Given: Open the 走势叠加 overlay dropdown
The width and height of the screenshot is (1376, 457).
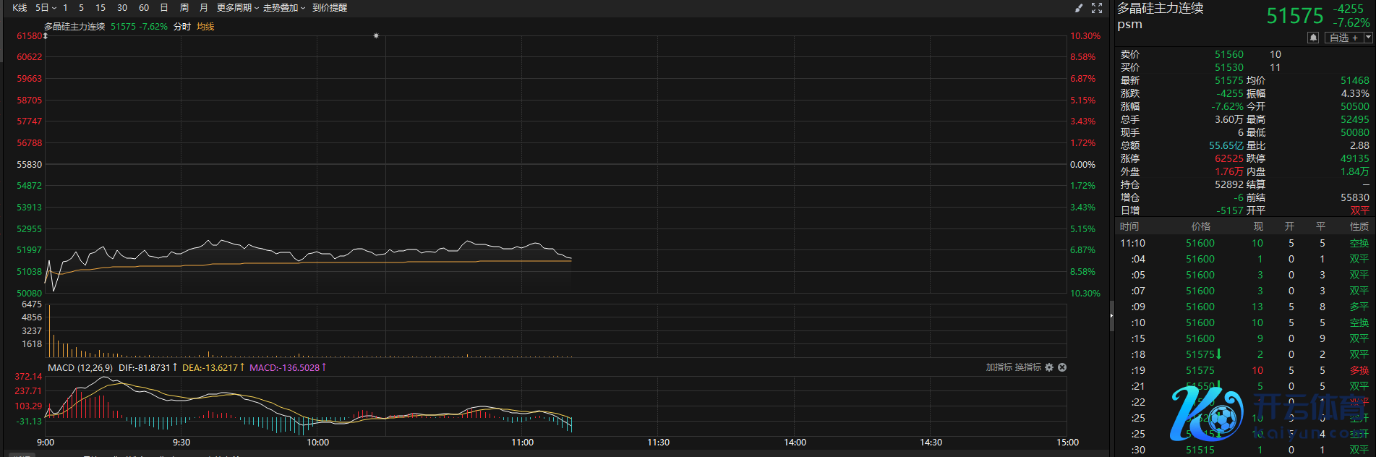Looking at the screenshot, I should point(283,8).
